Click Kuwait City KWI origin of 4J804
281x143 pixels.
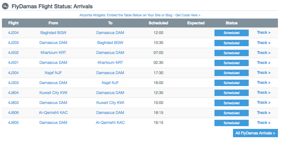click(53, 93)
